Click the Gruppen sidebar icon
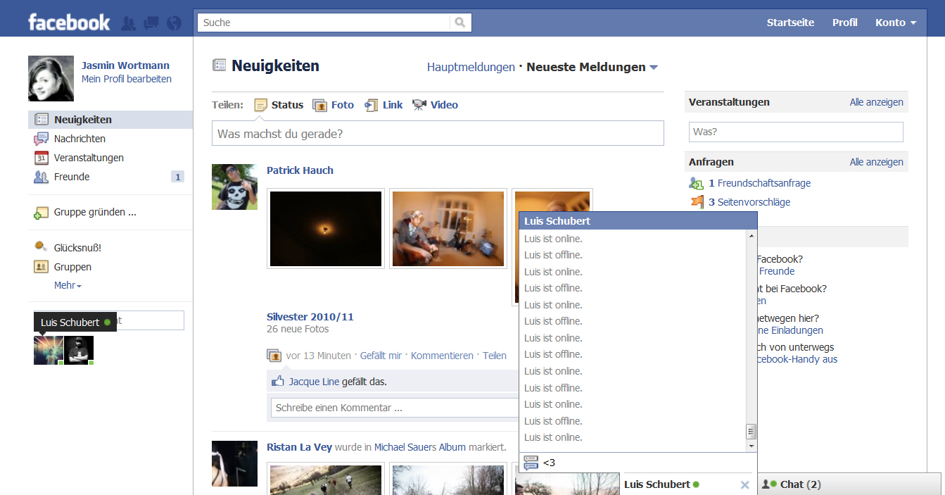This screenshot has width=945, height=495. coord(42,267)
